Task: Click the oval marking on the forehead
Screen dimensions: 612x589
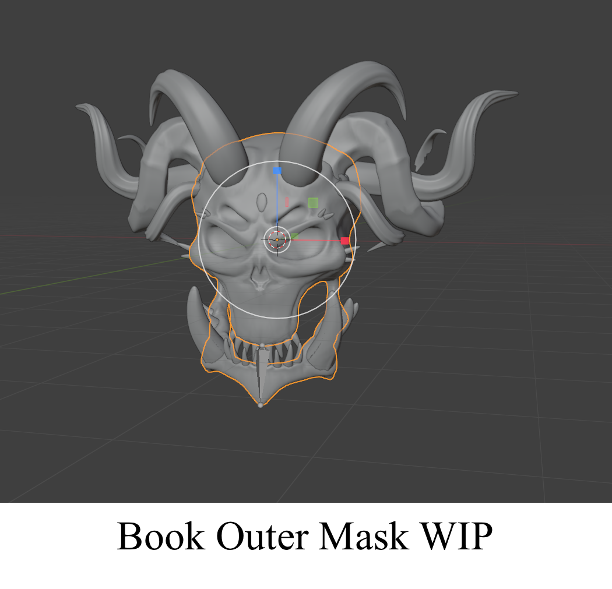Action: pyautogui.click(x=262, y=202)
